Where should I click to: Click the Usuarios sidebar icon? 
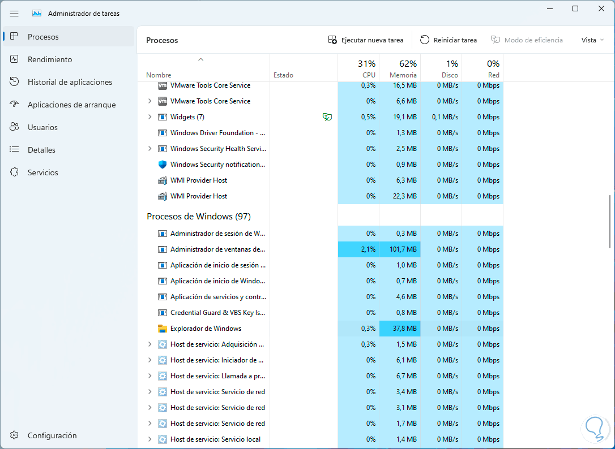pos(15,127)
